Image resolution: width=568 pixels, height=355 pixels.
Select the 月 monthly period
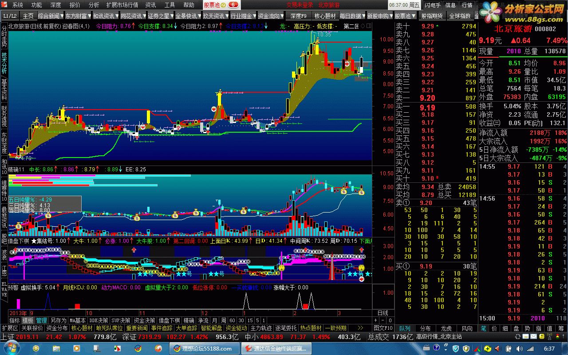point(214,320)
